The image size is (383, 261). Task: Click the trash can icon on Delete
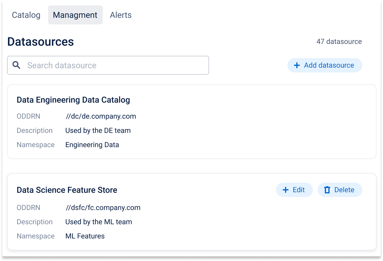pos(327,190)
